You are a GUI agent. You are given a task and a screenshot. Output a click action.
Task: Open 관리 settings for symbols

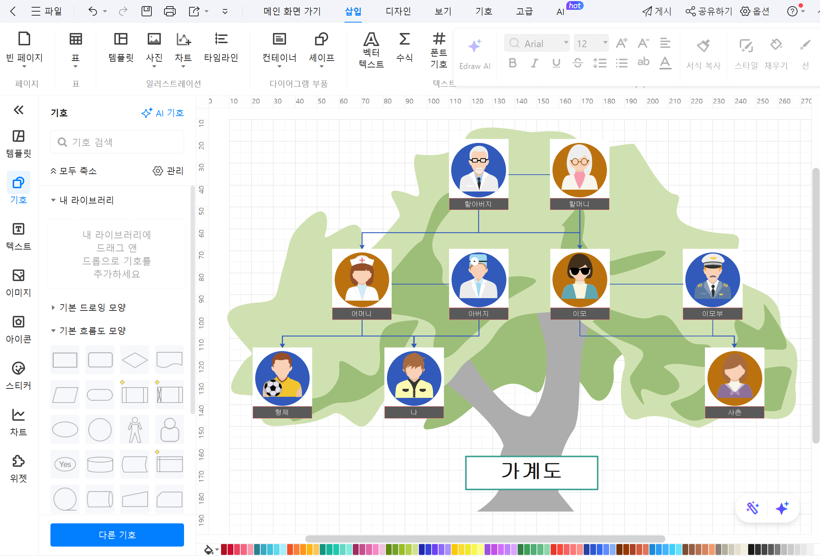168,171
